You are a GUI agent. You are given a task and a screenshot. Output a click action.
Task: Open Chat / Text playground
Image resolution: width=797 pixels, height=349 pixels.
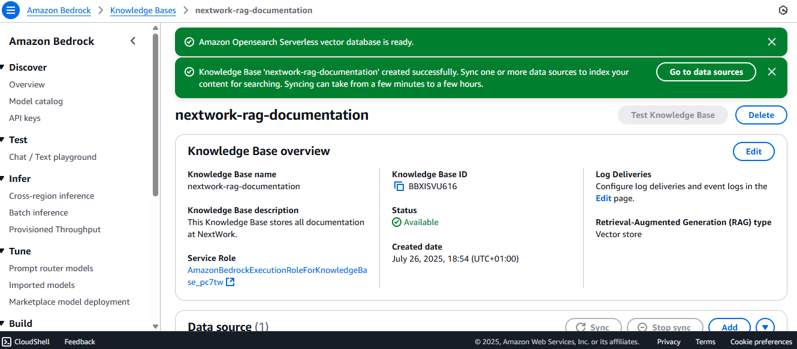(53, 157)
